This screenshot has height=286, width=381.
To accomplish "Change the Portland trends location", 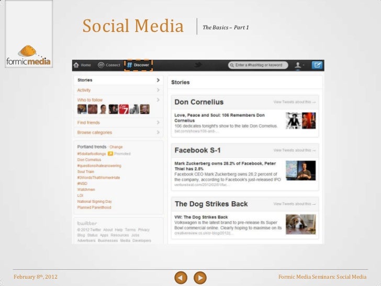I will 116,147.
